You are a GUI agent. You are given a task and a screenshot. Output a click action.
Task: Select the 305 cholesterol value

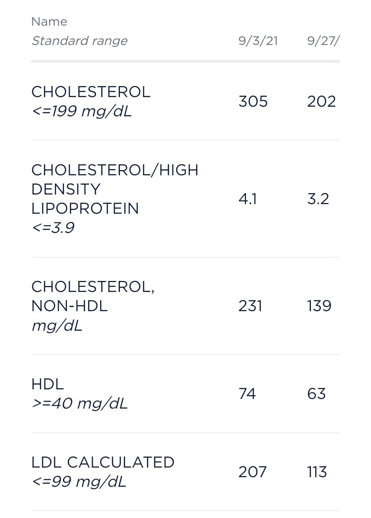253,102
